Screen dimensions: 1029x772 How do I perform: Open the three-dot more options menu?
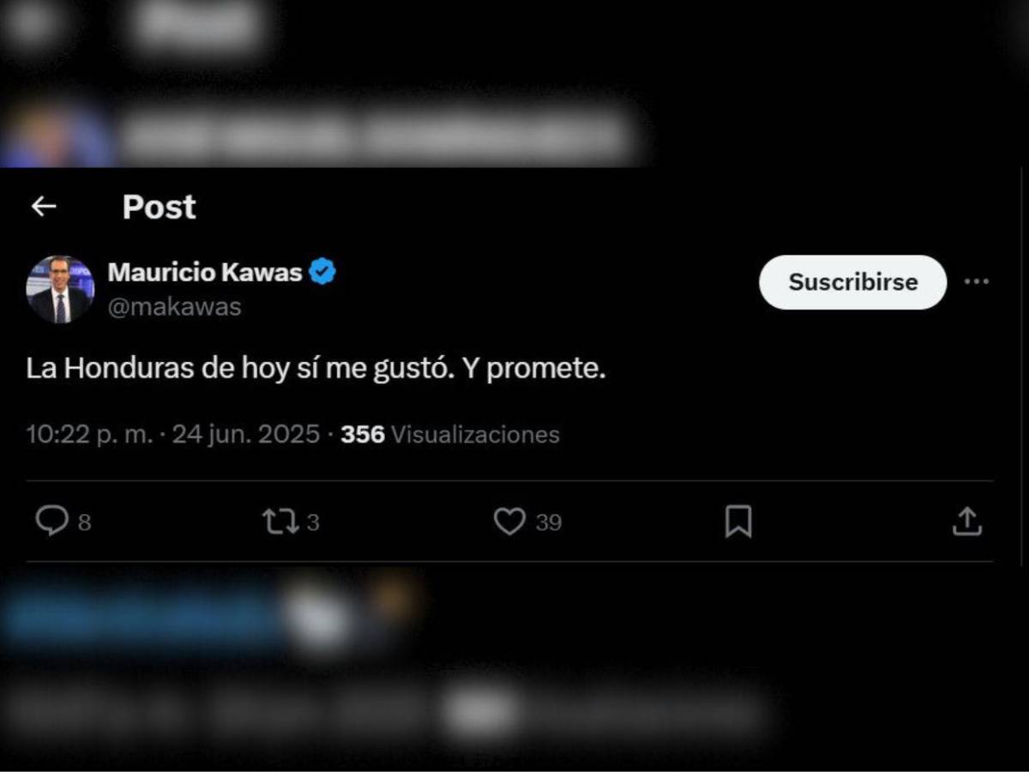click(x=977, y=281)
